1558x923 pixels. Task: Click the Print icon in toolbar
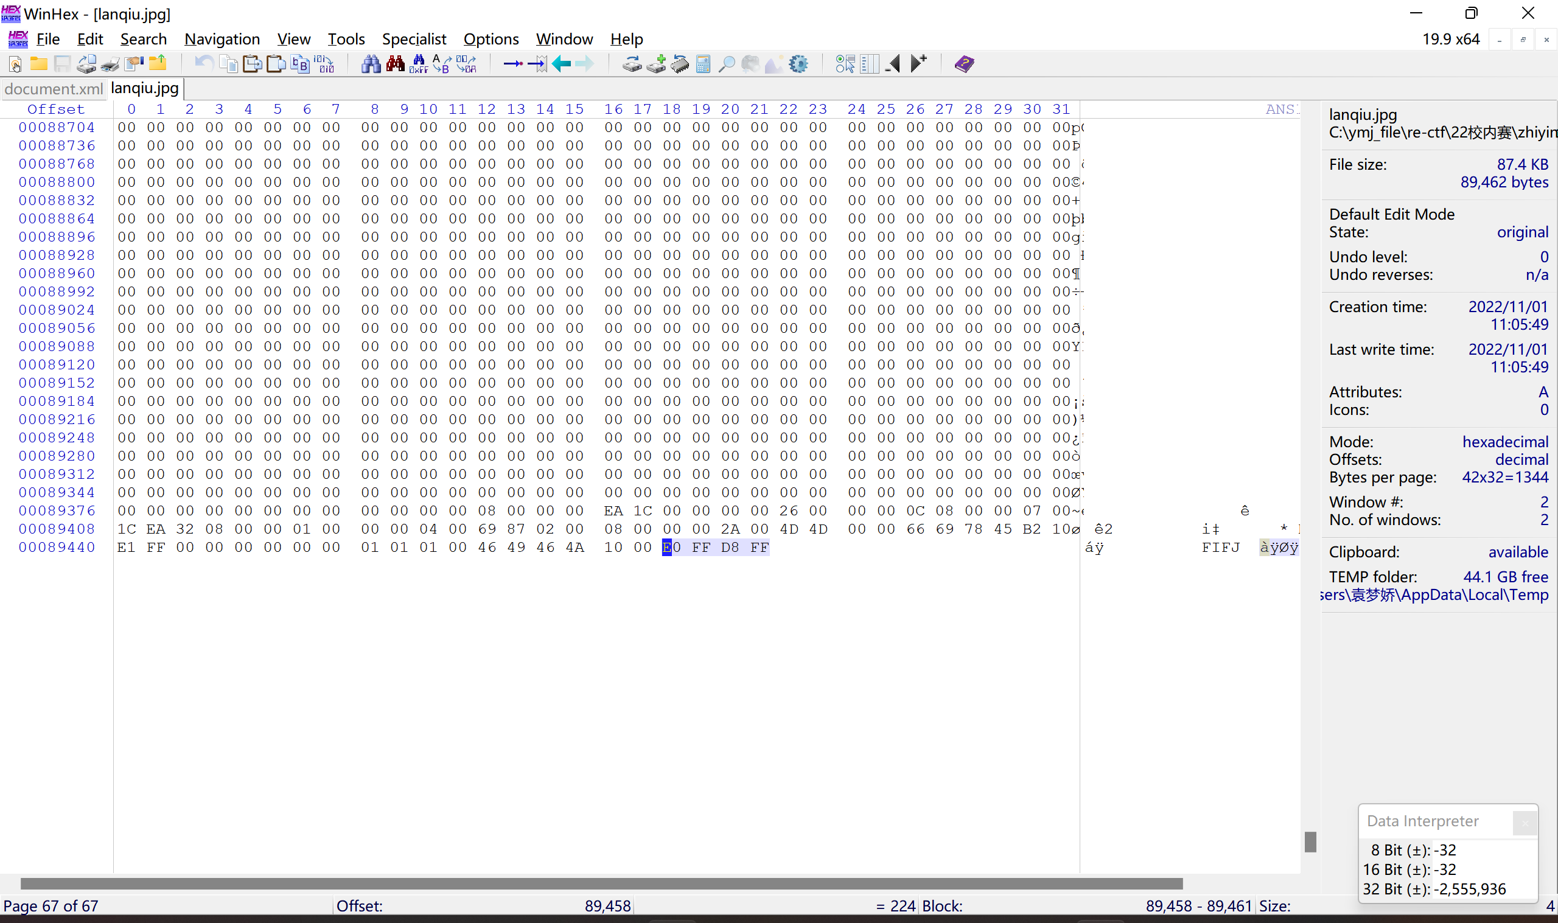coord(110,64)
